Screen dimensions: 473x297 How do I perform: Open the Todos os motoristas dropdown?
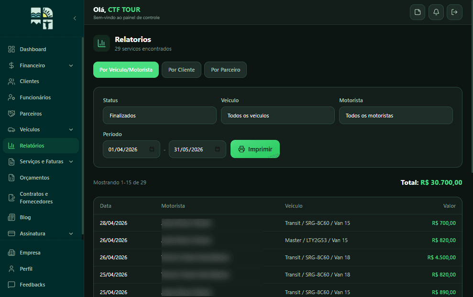tap(396, 116)
